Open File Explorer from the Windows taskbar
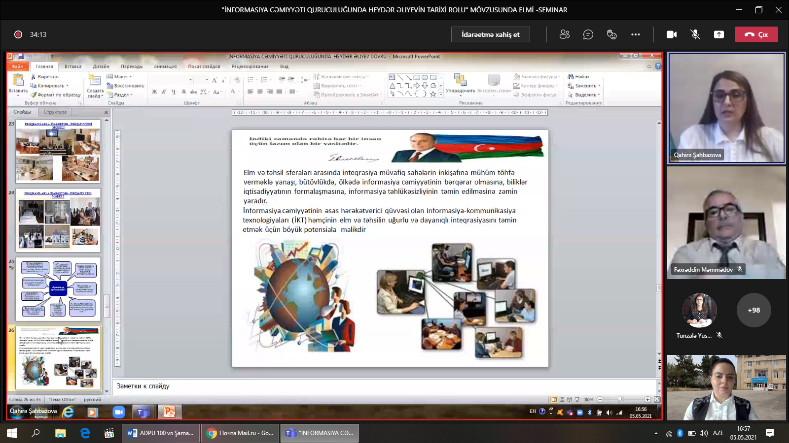Screen dimensions: 789x443 pyautogui.click(x=60, y=433)
